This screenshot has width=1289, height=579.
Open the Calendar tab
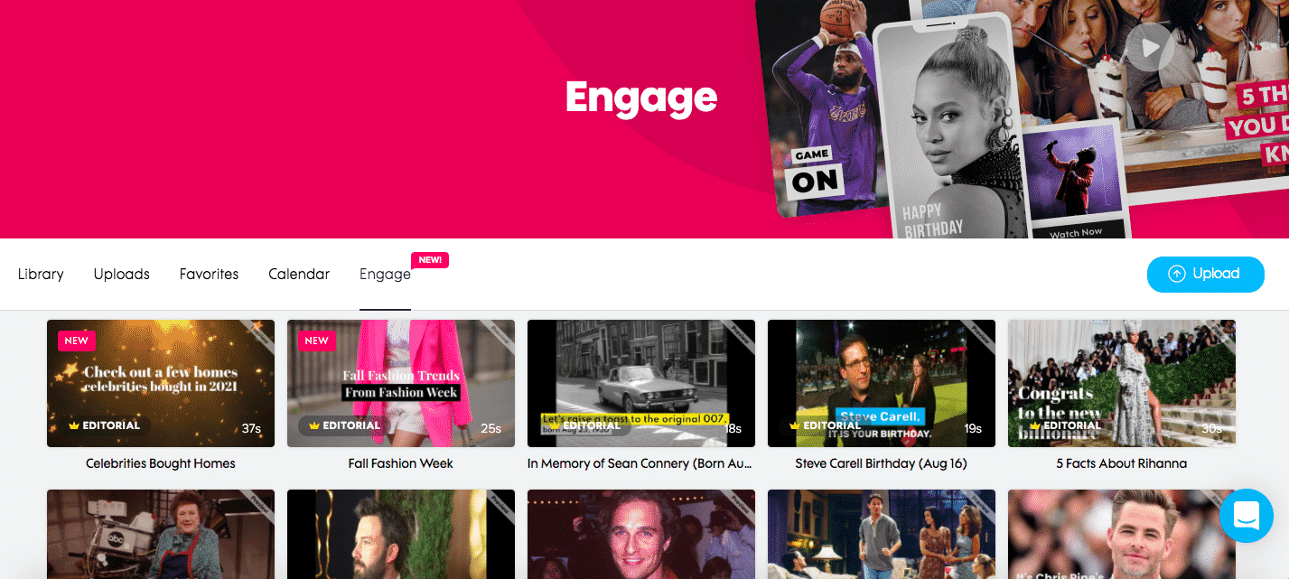pos(299,274)
